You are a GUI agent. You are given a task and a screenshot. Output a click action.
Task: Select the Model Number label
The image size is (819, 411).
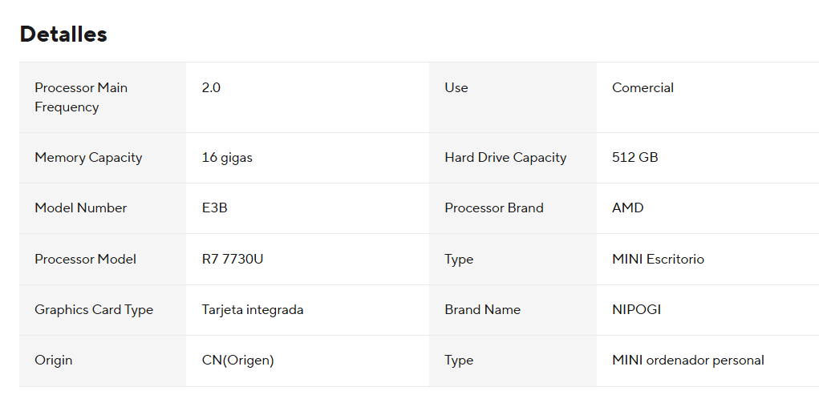click(x=81, y=208)
